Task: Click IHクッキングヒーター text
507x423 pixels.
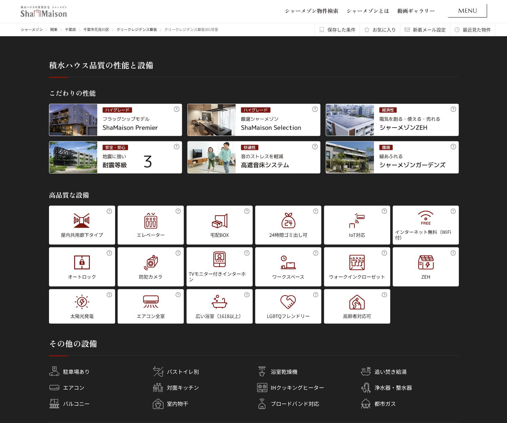Action: tap(297, 388)
